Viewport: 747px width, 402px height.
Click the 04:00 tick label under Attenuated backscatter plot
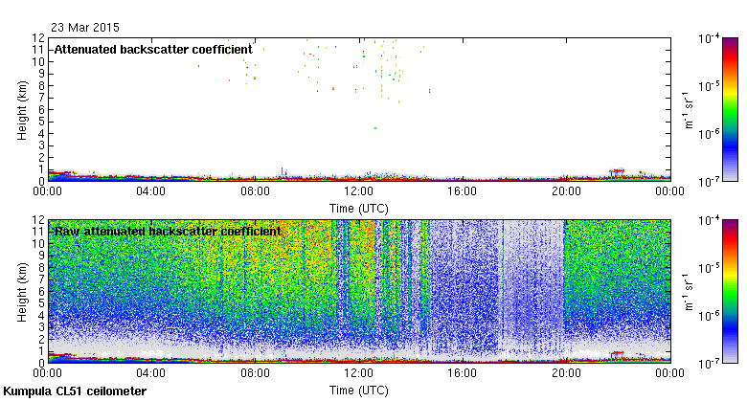pyautogui.click(x=151, y=191)
